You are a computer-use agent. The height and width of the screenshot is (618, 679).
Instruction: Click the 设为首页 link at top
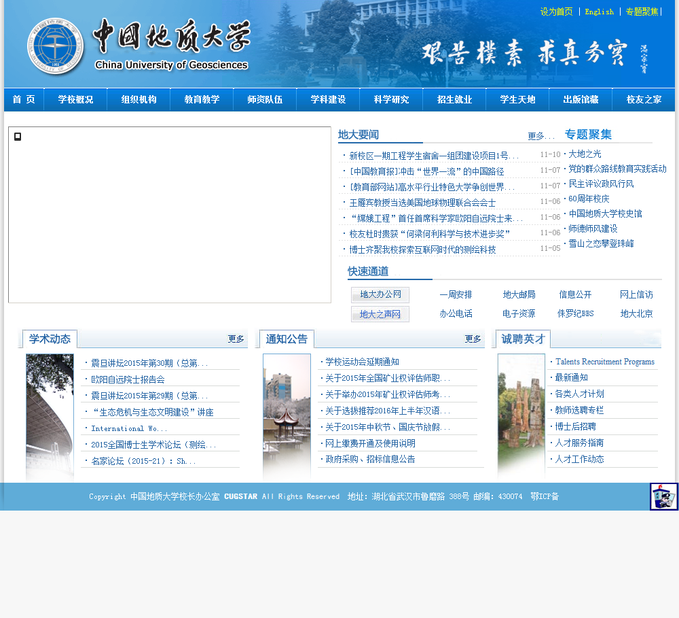pyautogui.click(x=557, y=12)
